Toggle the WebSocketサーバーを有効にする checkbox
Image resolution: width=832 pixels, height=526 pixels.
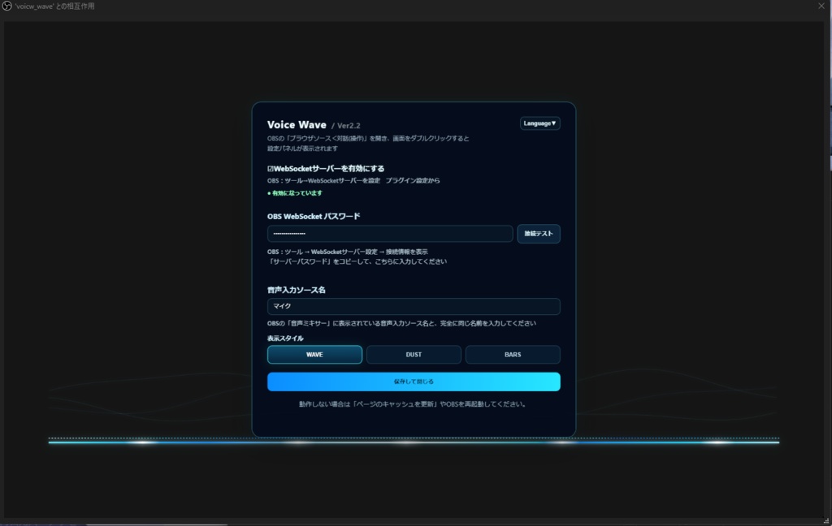[271, 169]
